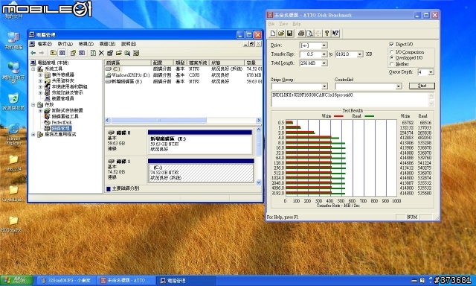476x286 pixels.
Task: Select the Disk 1 (C:) partition block
Action: (x=201, y=171)
